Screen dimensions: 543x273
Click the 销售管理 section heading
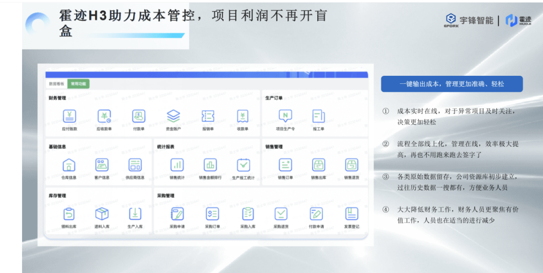(274, 147)
